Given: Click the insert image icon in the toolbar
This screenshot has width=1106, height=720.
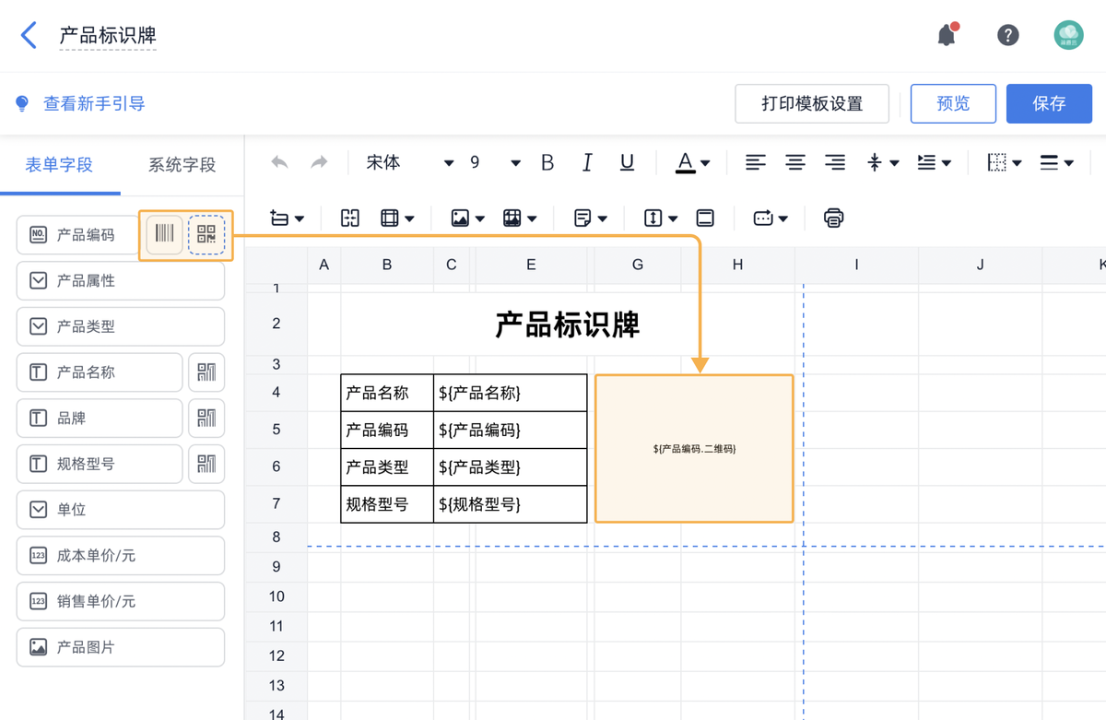Looking at the screenshot, I should click(460, 218).
